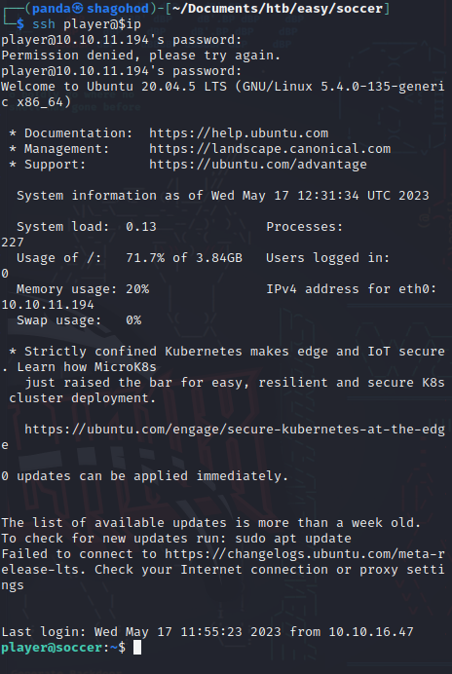Click the ubuntu.com/advantage support link

pos(257,165)
